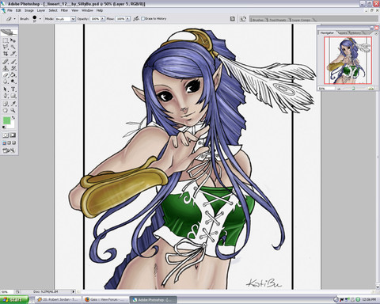Select the Move tool
The height and width of the screenshot is (304, 380).
pos(13,40)
